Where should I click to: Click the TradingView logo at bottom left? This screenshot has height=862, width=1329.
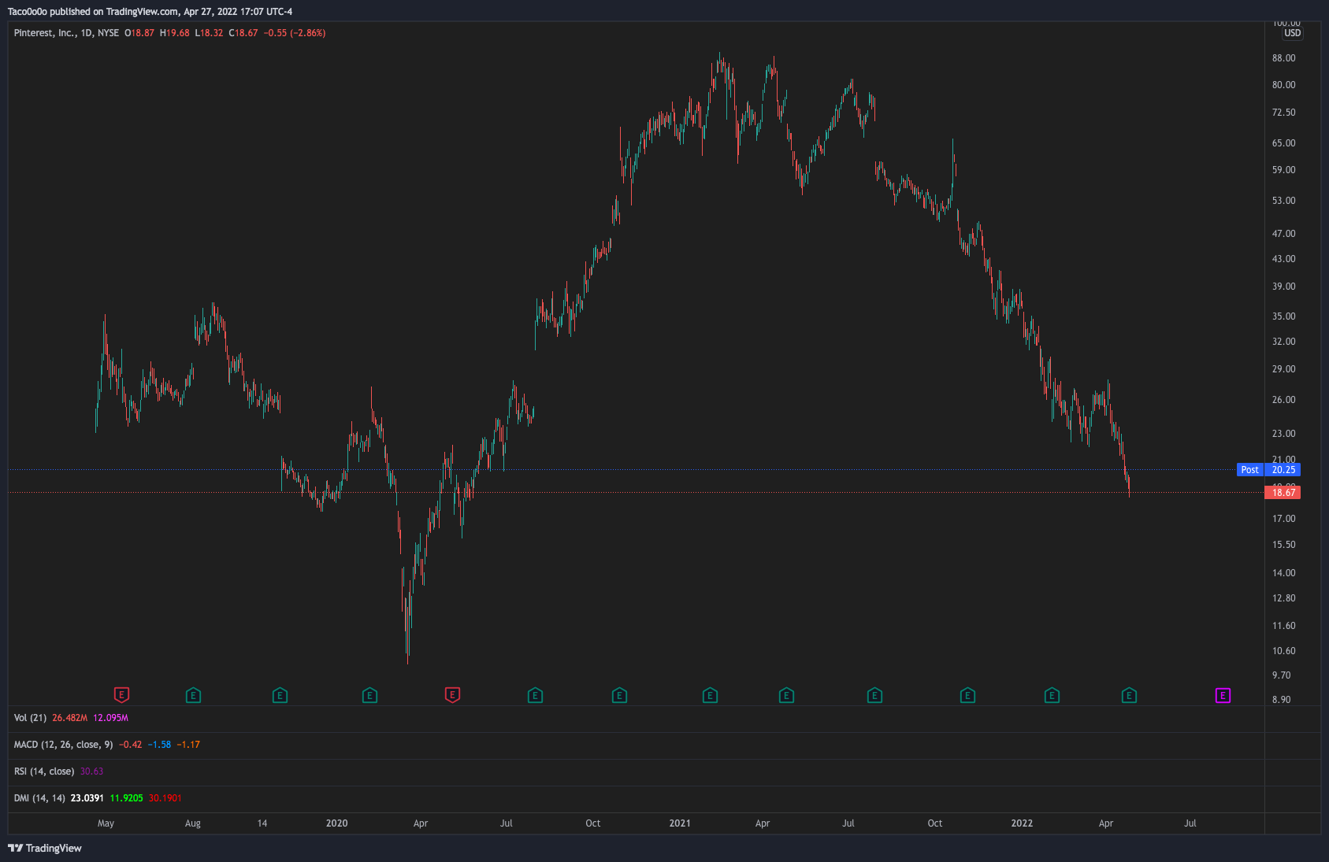coord(45,848)
